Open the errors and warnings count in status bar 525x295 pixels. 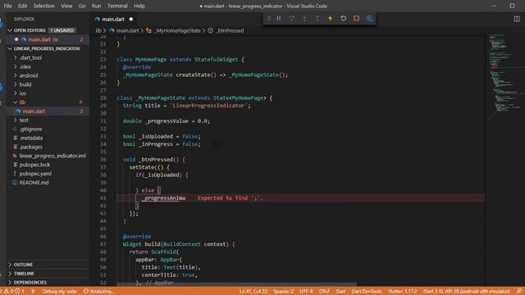[x=13, y=292]
